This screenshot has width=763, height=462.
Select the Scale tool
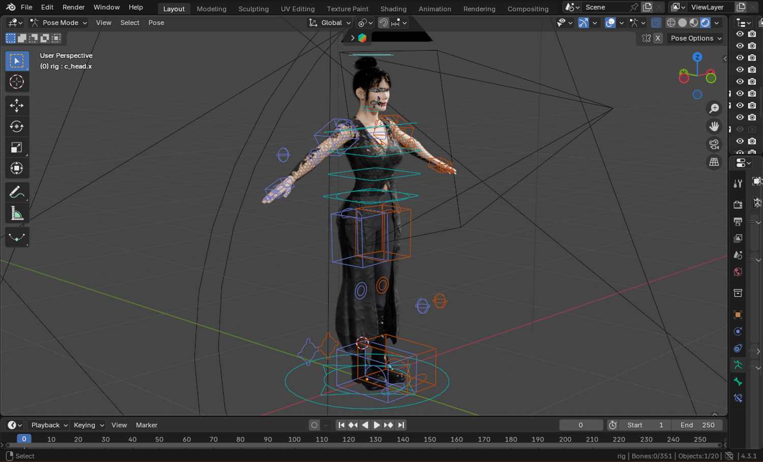pyautogui.click(x=17, y=147)
